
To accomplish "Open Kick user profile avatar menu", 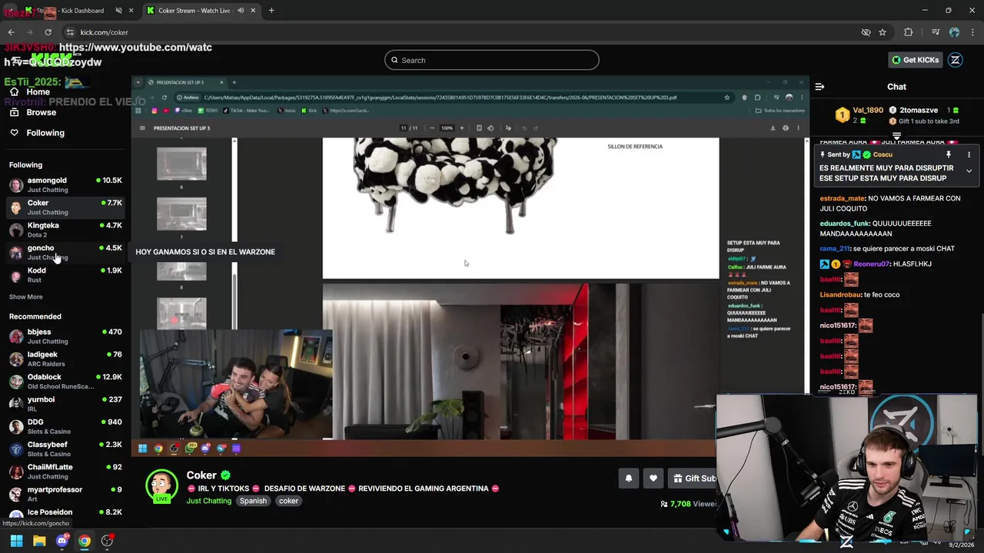I will point(956,60).
